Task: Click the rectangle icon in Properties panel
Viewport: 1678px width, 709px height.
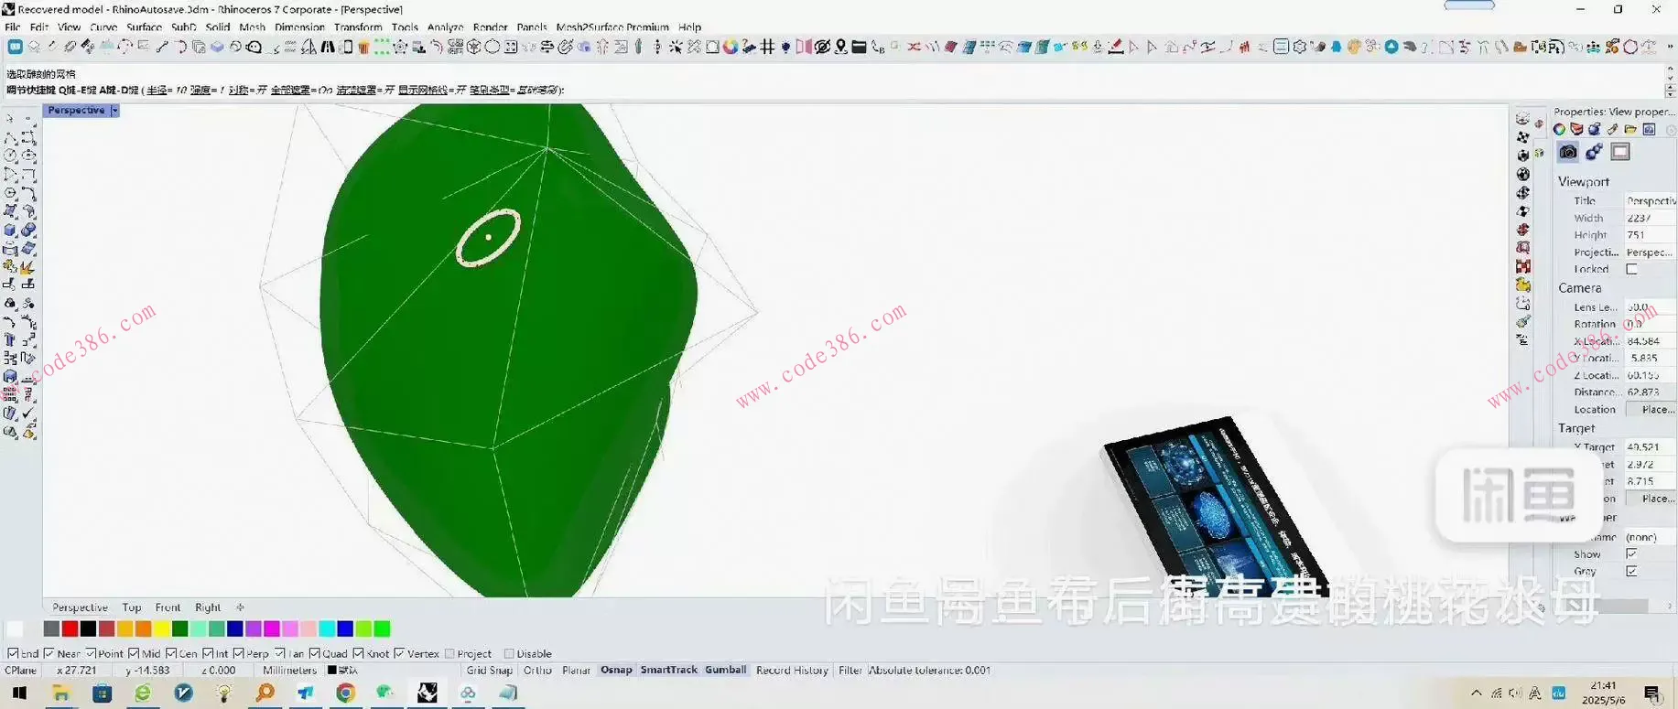Action: [x=1620, y=152]
